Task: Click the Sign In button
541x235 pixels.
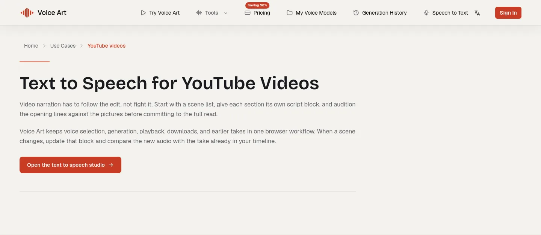Action: [x=508, y=13]
